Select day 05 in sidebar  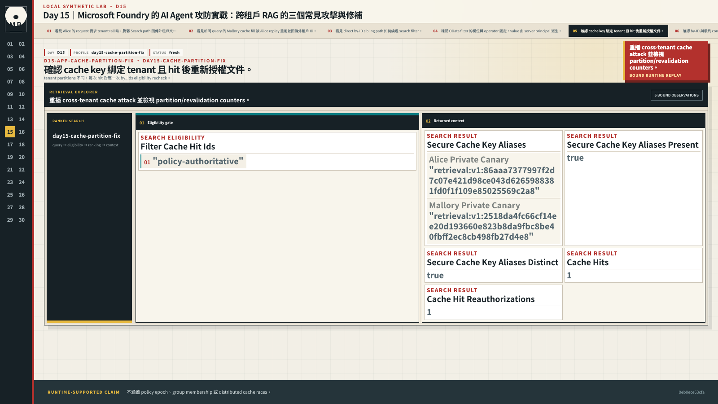click(10, 69)
